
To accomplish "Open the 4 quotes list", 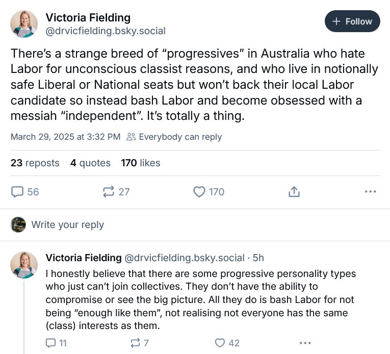I will point(90,163).
